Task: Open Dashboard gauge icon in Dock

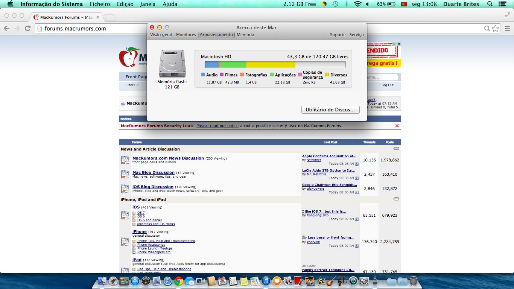Action: 146,281
